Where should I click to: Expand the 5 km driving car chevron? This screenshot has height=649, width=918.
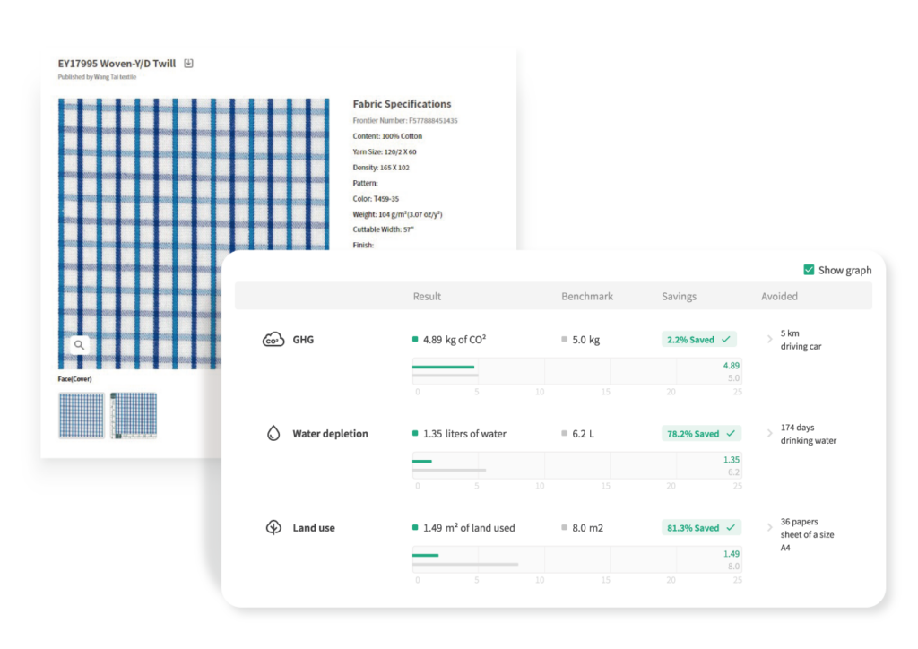pyautogui.click(x=768, y=340)
